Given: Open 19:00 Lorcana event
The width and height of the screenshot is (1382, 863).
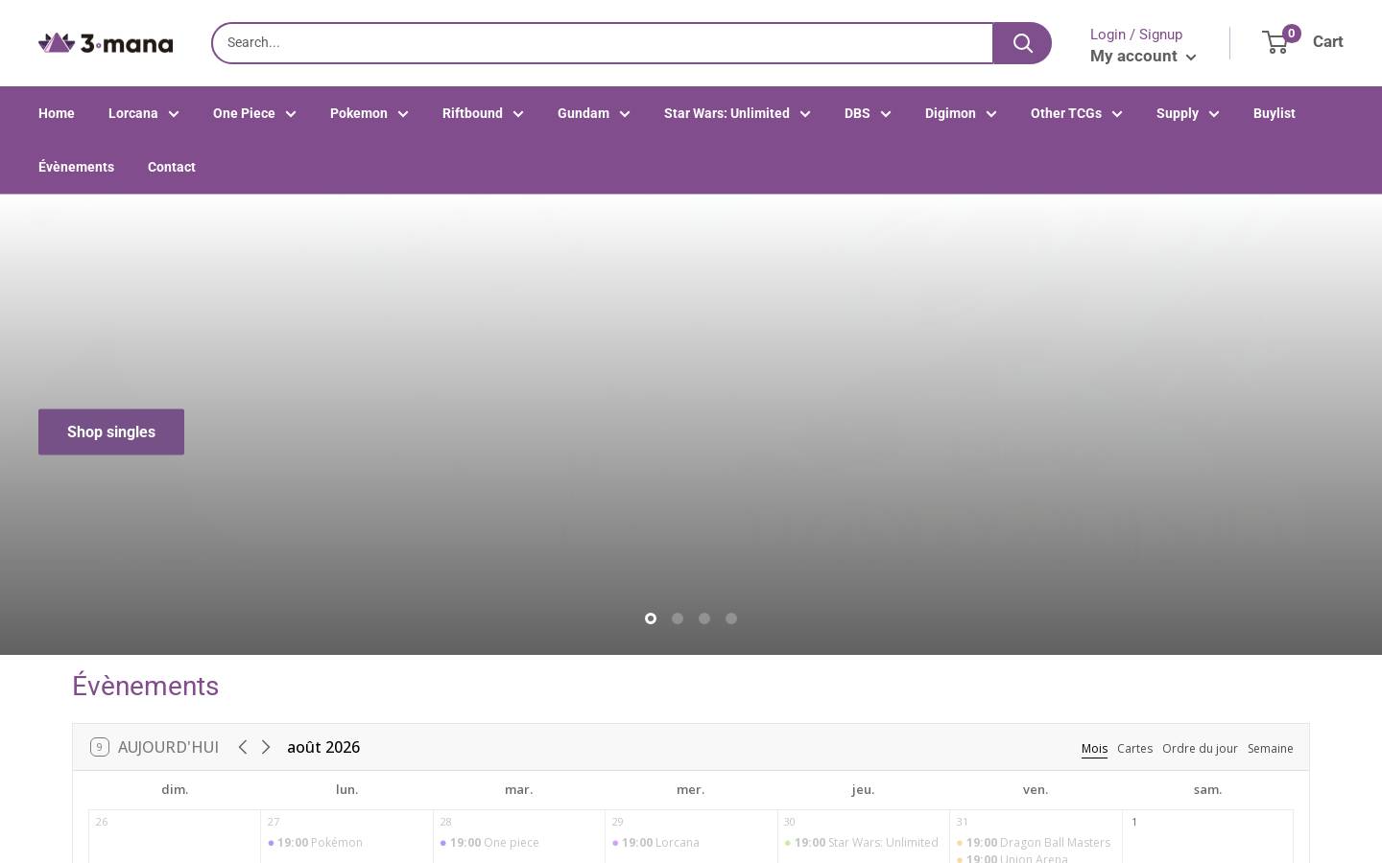Looking at the screenshot, I should click(x=656, y=843).
